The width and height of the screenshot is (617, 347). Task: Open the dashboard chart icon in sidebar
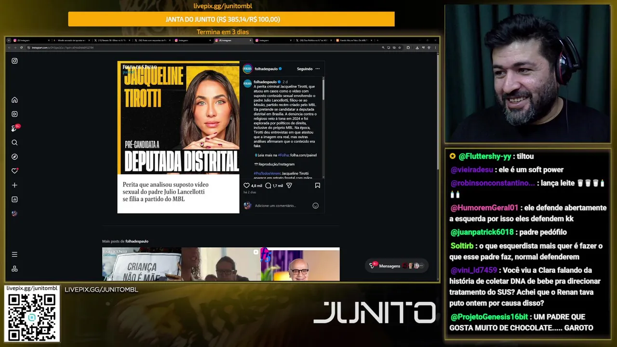[14, 199]
